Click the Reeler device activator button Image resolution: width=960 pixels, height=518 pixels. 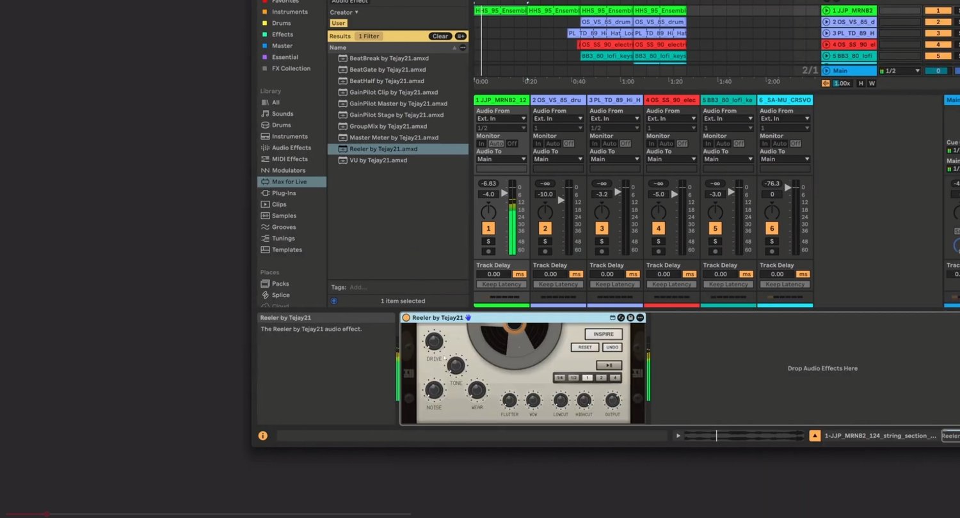point(406,318)
